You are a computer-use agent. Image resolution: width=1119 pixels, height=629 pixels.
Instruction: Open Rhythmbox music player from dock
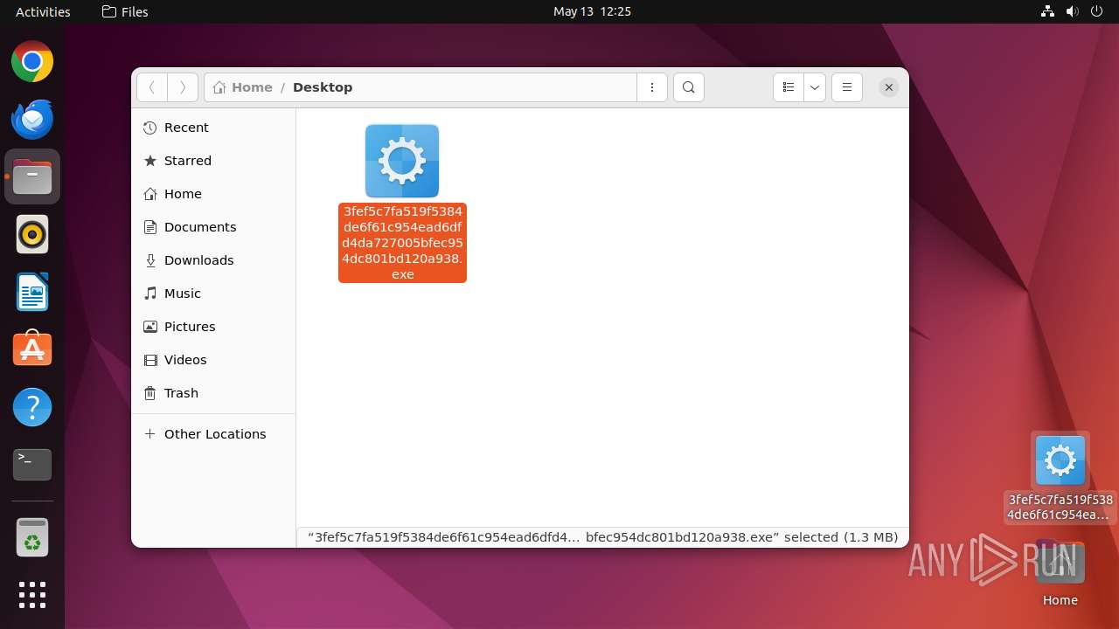[32, 235]
